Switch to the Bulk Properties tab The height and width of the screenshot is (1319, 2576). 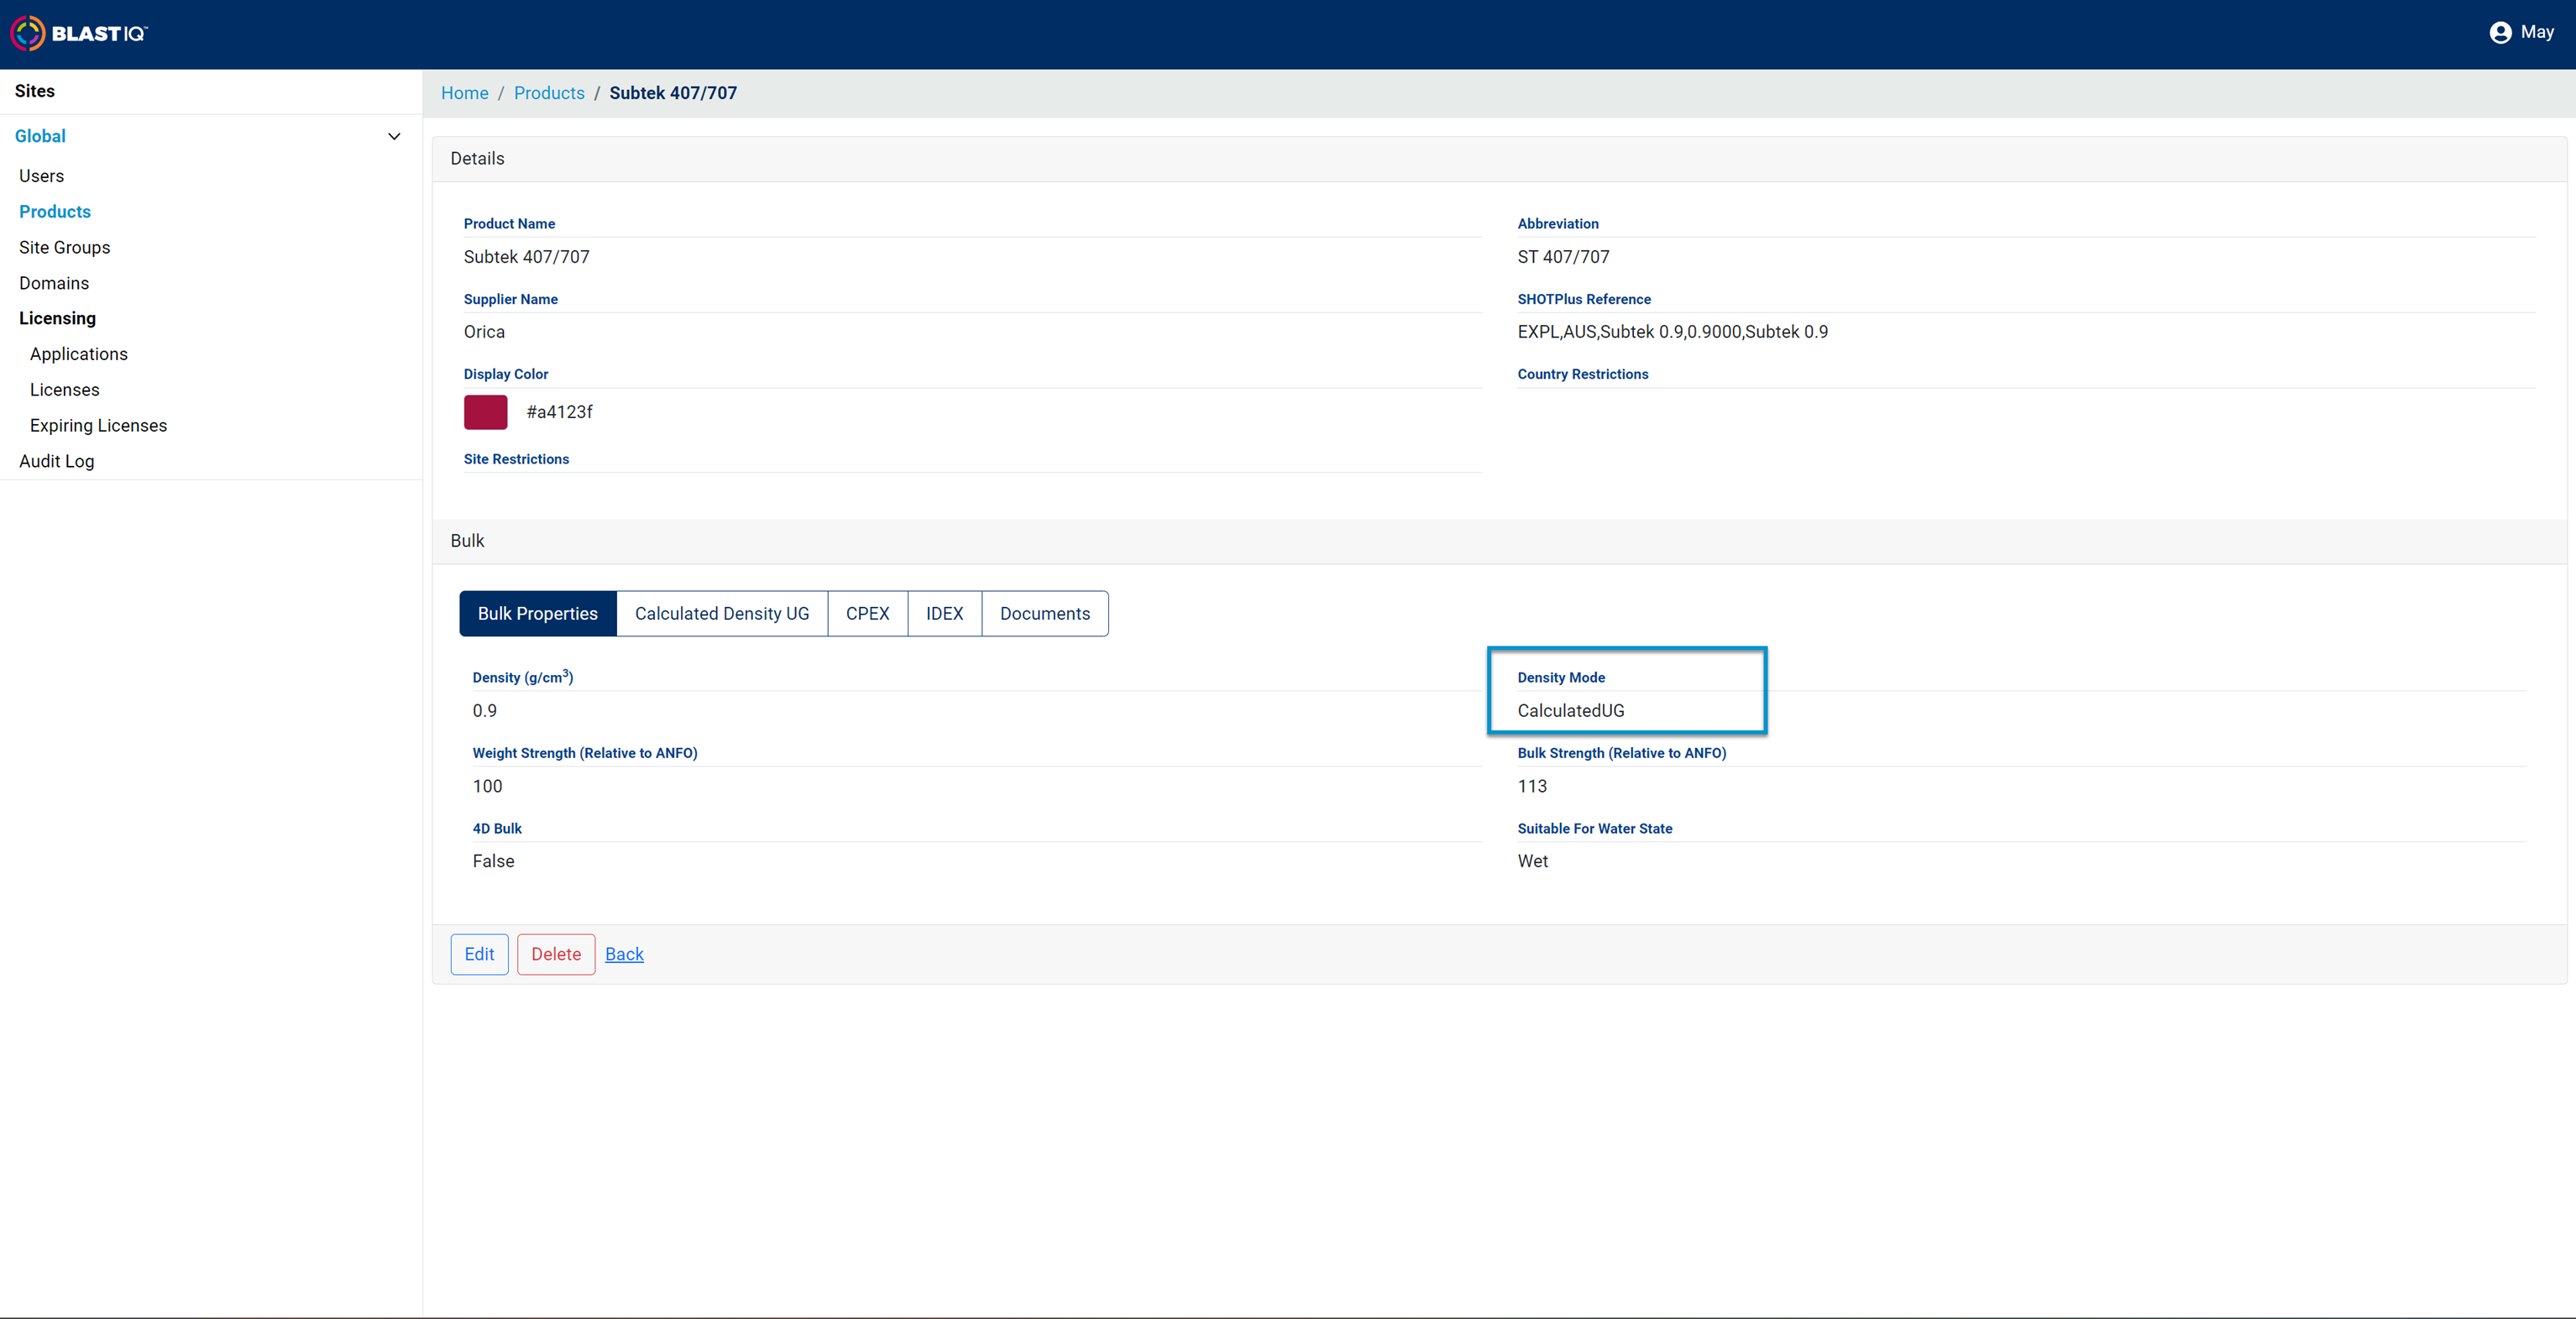(538, 614)
